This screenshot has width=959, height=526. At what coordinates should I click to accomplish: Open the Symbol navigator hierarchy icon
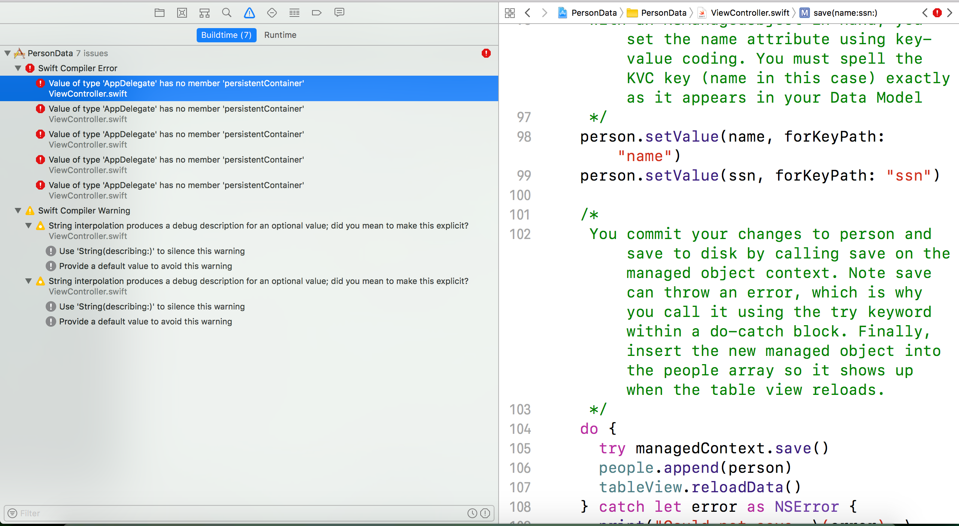pos(205,13)
